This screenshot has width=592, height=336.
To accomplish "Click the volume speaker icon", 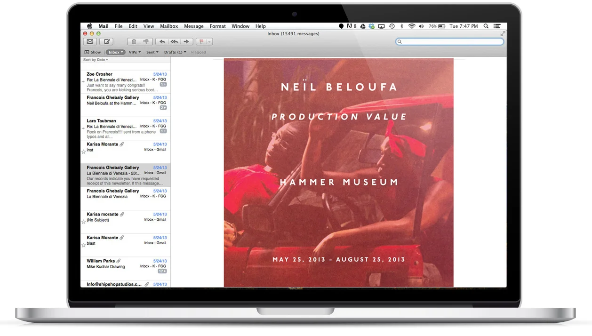I will (x=421, y=26).
